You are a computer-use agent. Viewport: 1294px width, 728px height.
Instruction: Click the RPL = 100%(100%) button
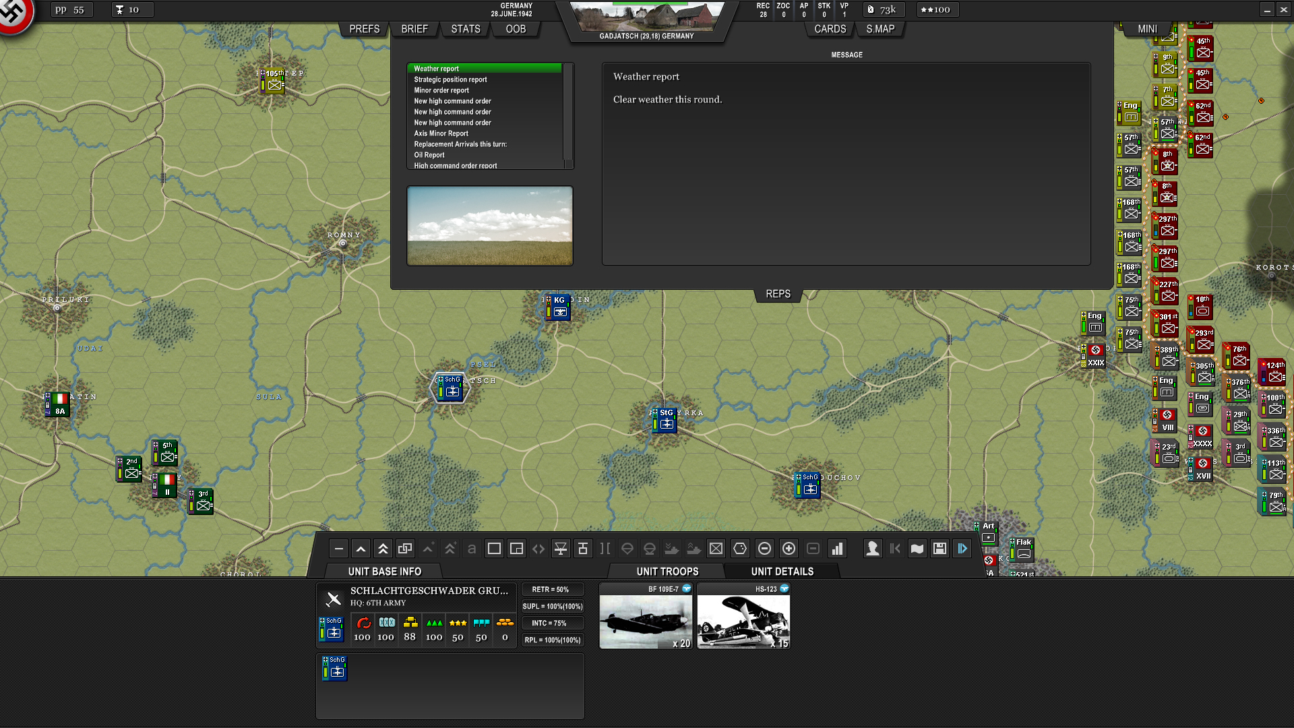pyautogui.click(x=552, y=640)
